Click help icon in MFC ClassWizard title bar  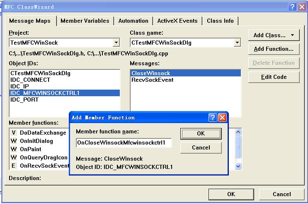coord(292,7)
